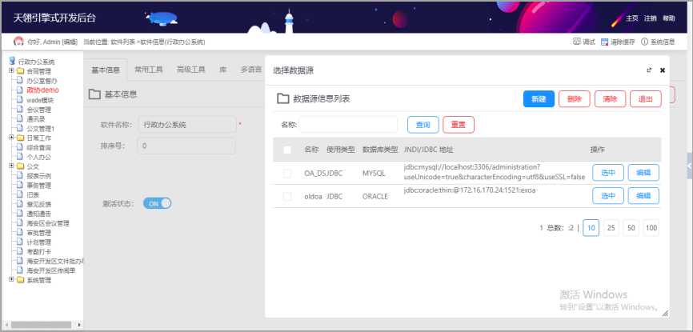Open the 高级工具 tab
This screenshot has width=693, height=332.
coord(190,70)
